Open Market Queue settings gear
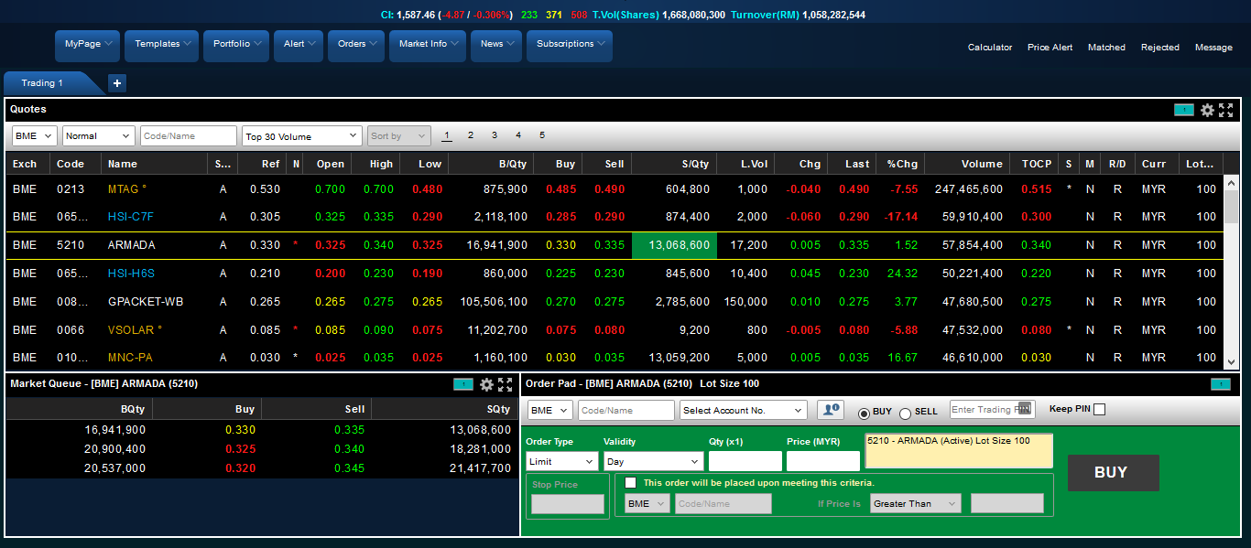The height and width of the screenshot is (548, 1251). 486,384
